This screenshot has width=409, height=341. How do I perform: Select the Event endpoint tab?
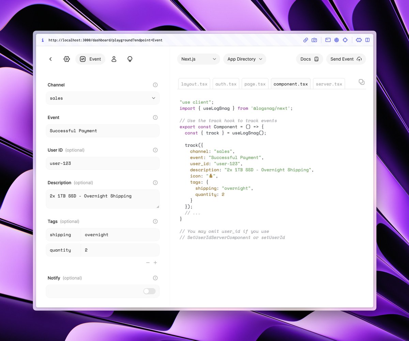(90, 59)
